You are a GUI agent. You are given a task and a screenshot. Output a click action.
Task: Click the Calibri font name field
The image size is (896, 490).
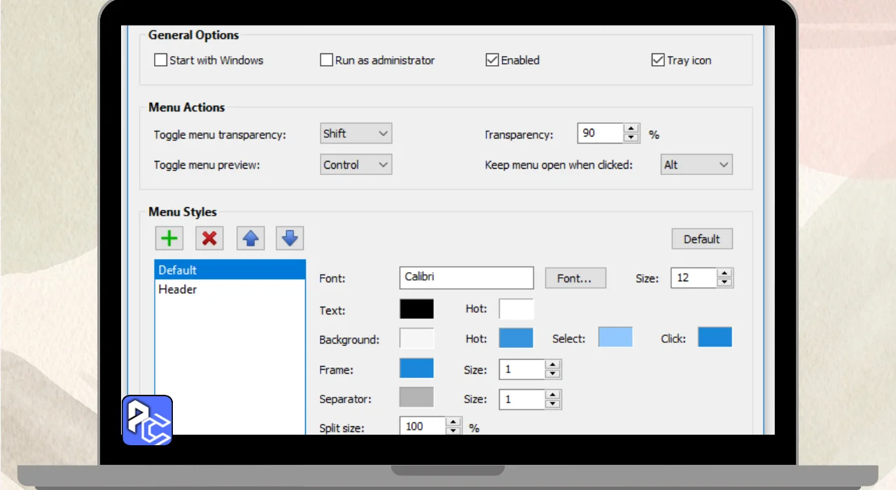click(x=466, y=277)
